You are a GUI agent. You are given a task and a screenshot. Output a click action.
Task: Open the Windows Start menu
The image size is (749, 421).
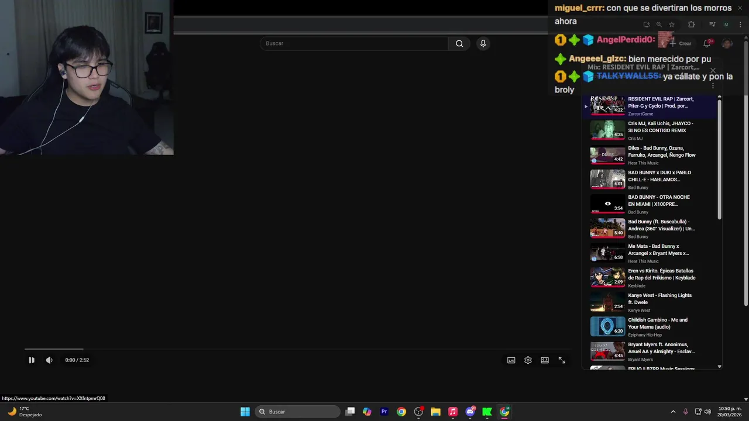245,412
